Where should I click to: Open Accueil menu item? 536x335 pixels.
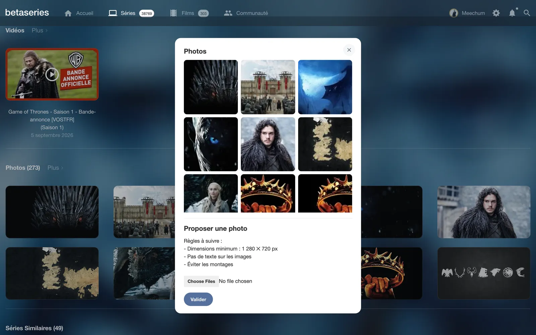(85, 13)
